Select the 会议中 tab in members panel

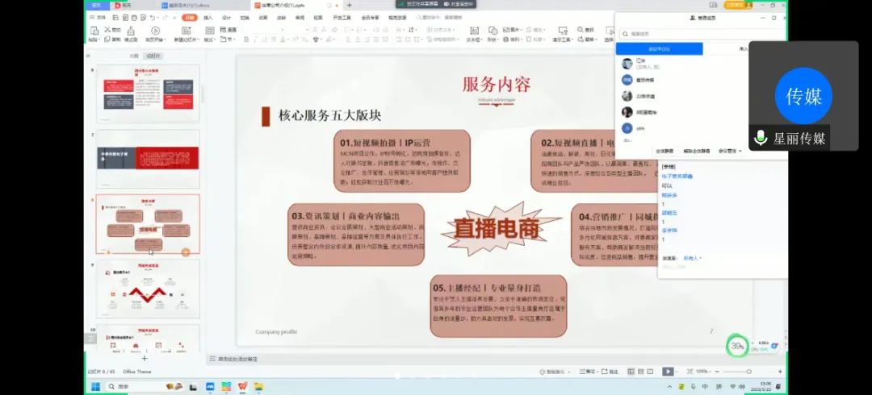coord(660,49)
